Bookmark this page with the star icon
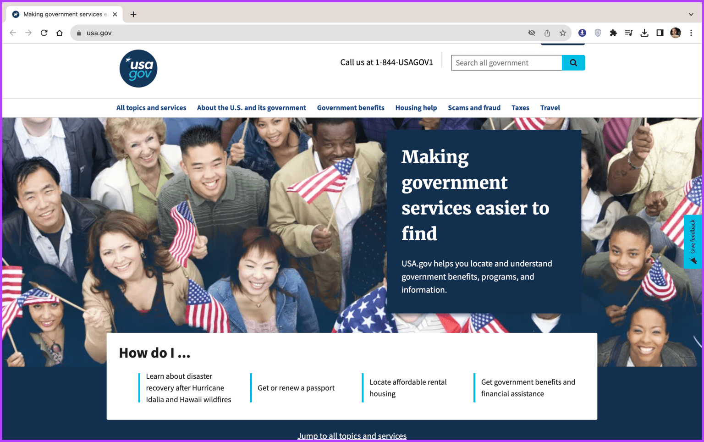This screenshot has height=442, width=704. click(562, 33)
